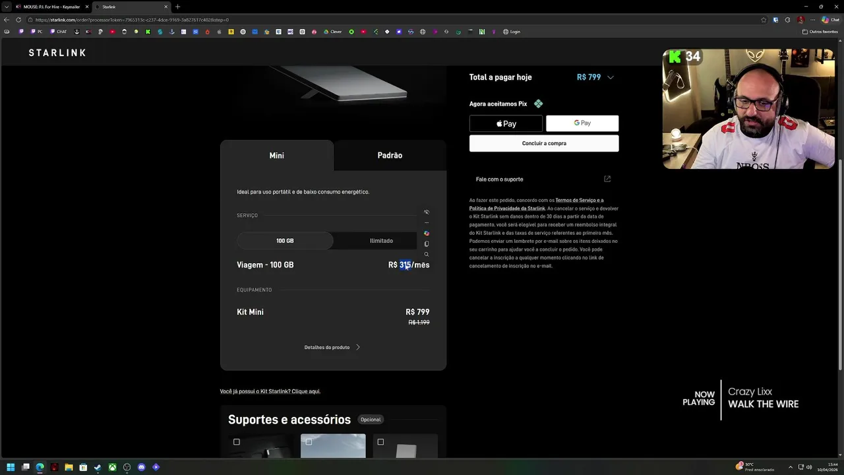The height and width of the screenshot is (475, 844).
Task: Click the Starlink logo in header
Action: (x=57, y=53)
